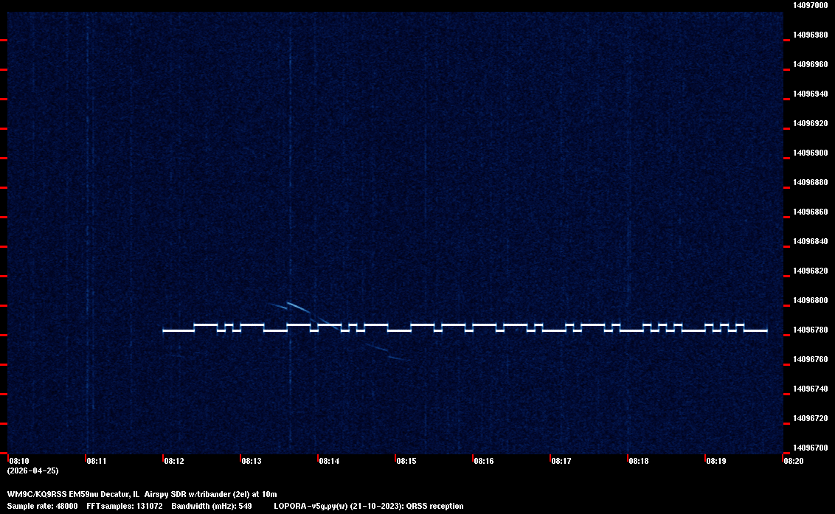The image size is (835, 514).
Task: Click the 08:10 time axis label
Action: coord(18,461)
